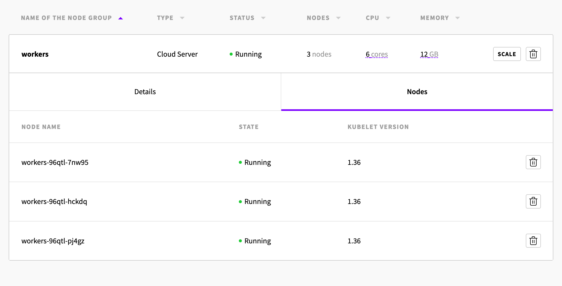Click the 12 GB memory value

click(429, 54)
